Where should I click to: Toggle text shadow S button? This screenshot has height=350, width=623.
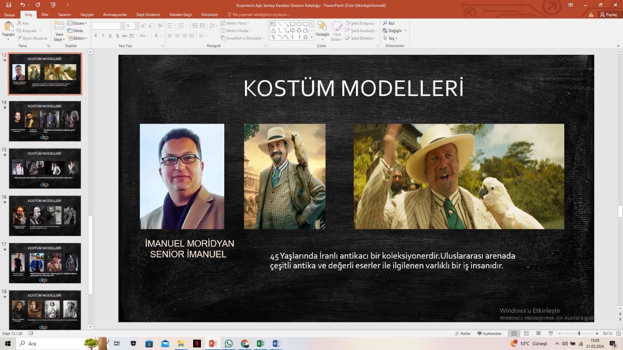118,36
